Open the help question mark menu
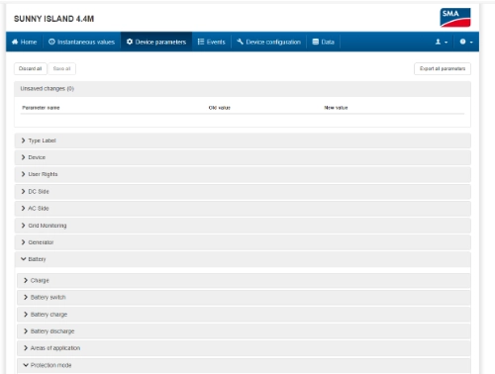495x374 pixels. coord(466,42)
